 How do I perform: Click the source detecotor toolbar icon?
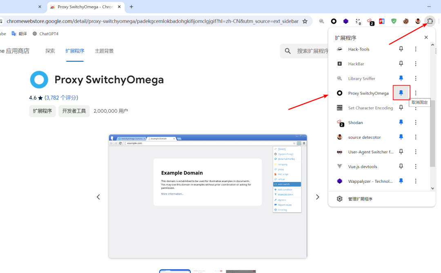tap(418, 21)
